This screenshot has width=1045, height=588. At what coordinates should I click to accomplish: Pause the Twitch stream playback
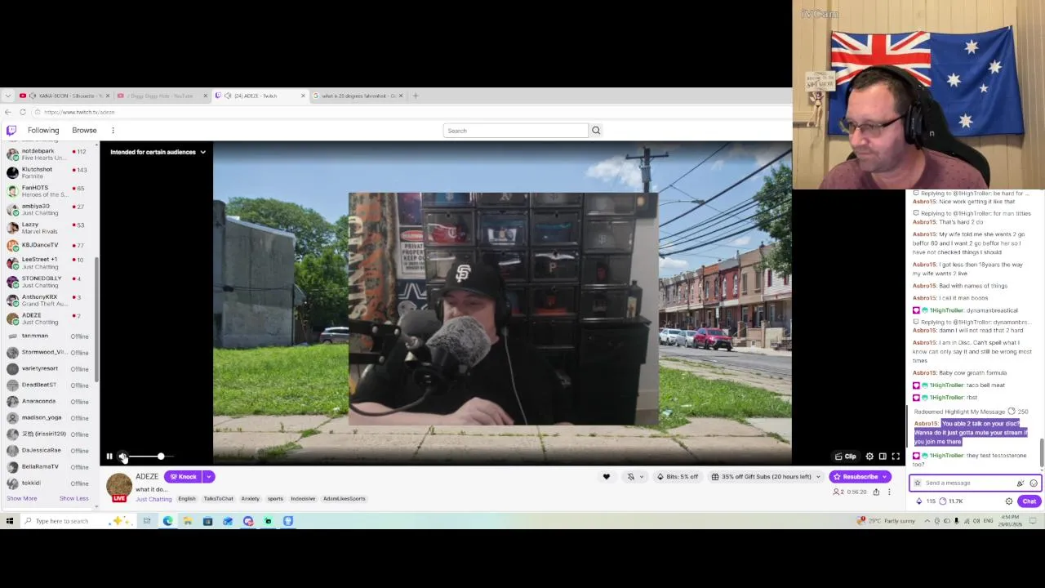click(x=109, y=457)
